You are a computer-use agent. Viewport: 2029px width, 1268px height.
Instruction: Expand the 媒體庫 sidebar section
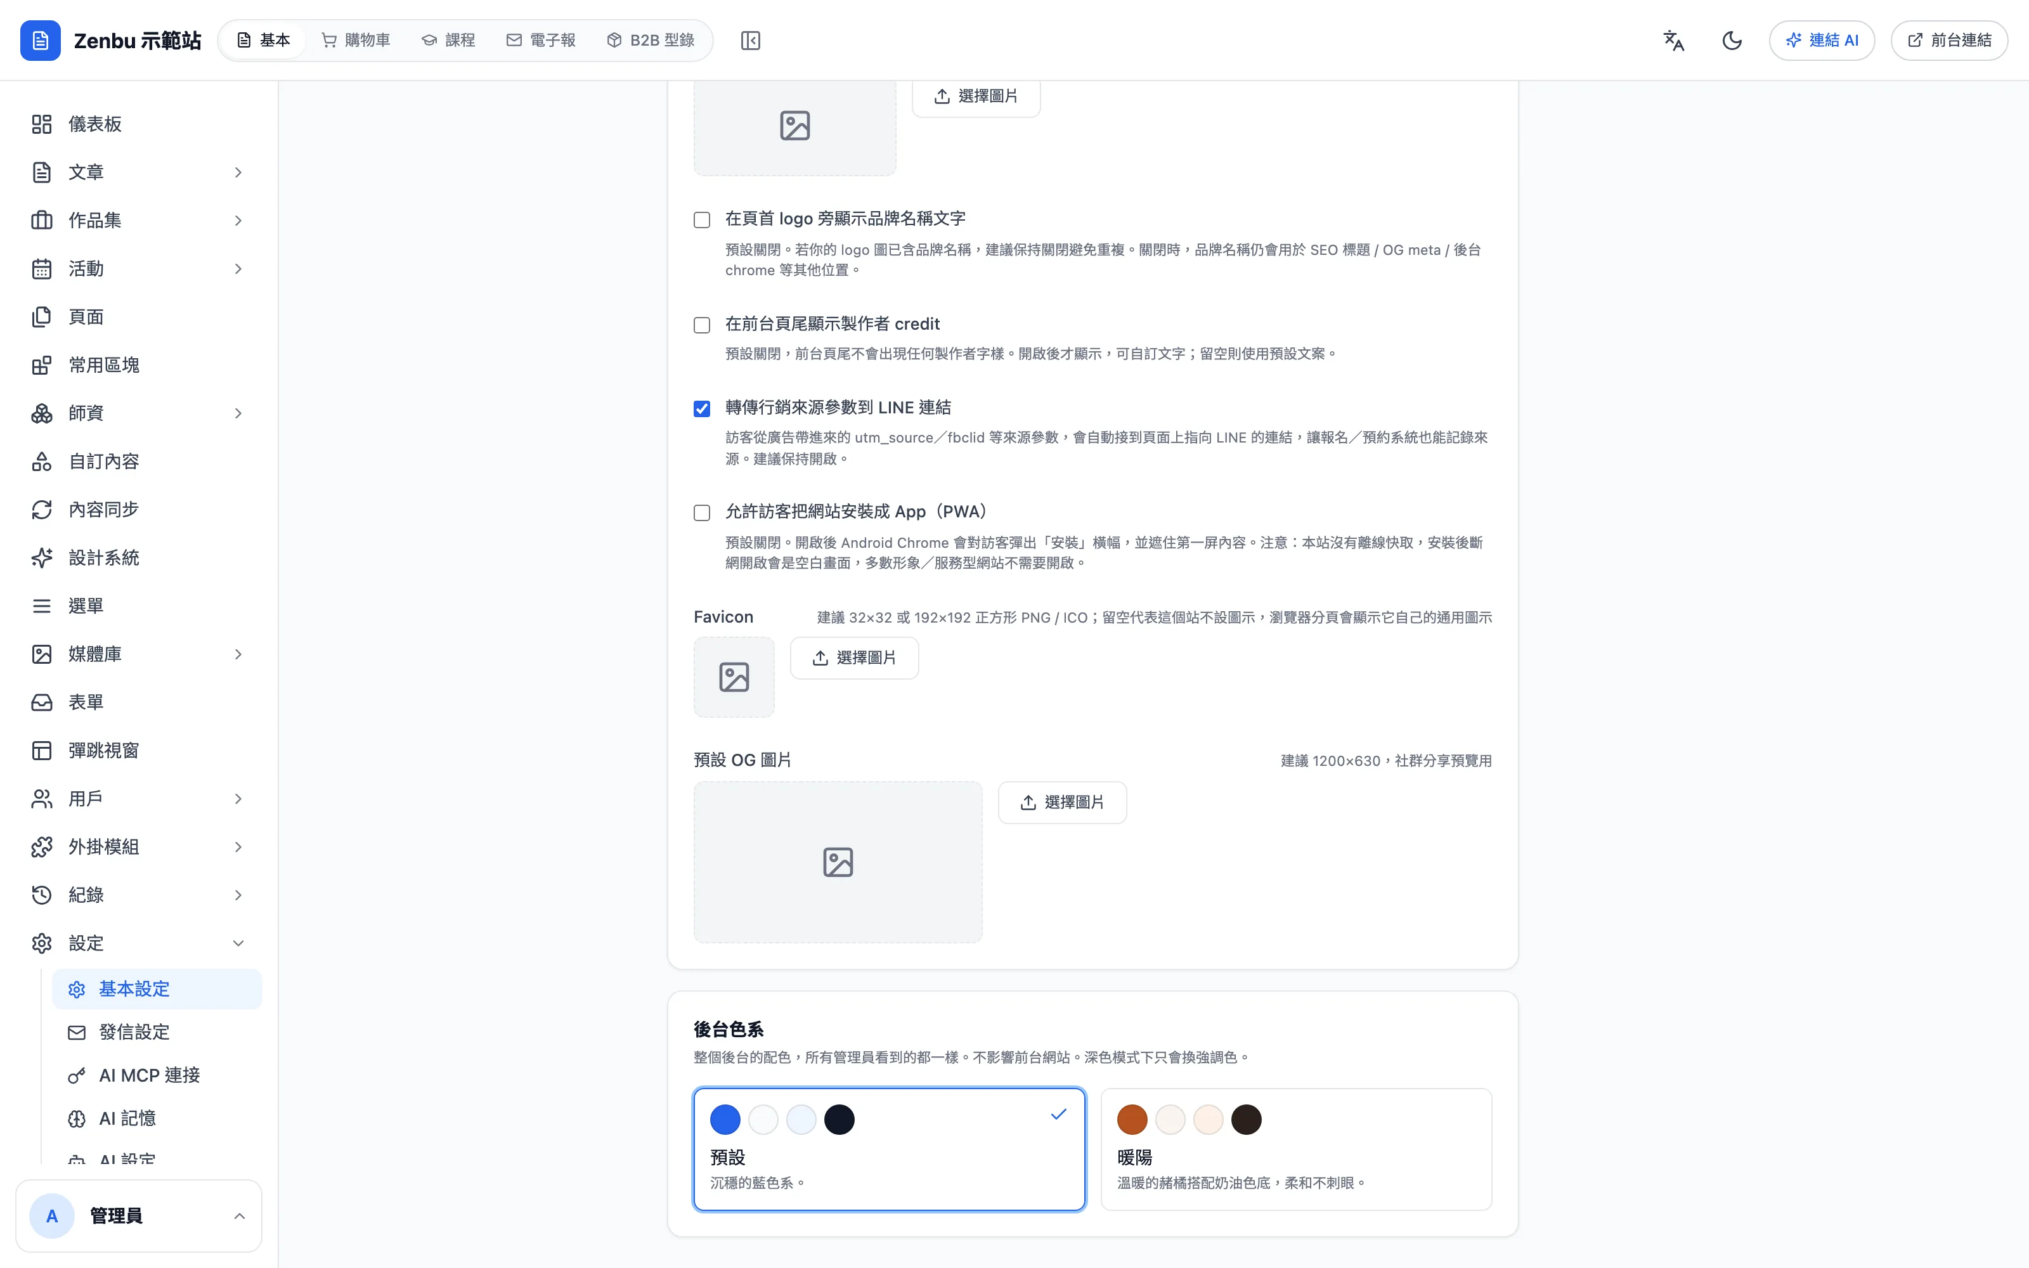click(x=238, y=654)
